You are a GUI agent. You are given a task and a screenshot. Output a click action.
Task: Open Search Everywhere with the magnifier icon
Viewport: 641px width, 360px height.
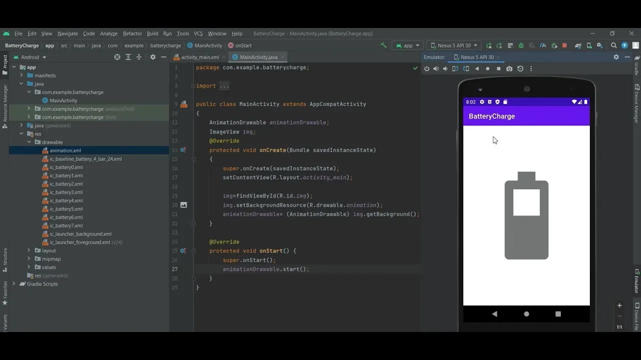[x=614, y=45]
